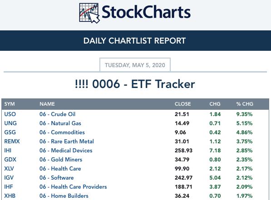Open the GDX symbol link
The image size is (271, 200).
click(x=10, y=160)
